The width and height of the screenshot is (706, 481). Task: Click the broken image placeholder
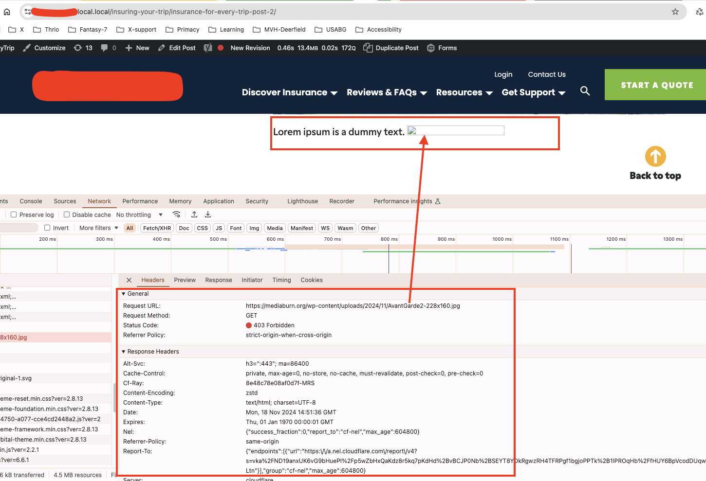[456, 130]
